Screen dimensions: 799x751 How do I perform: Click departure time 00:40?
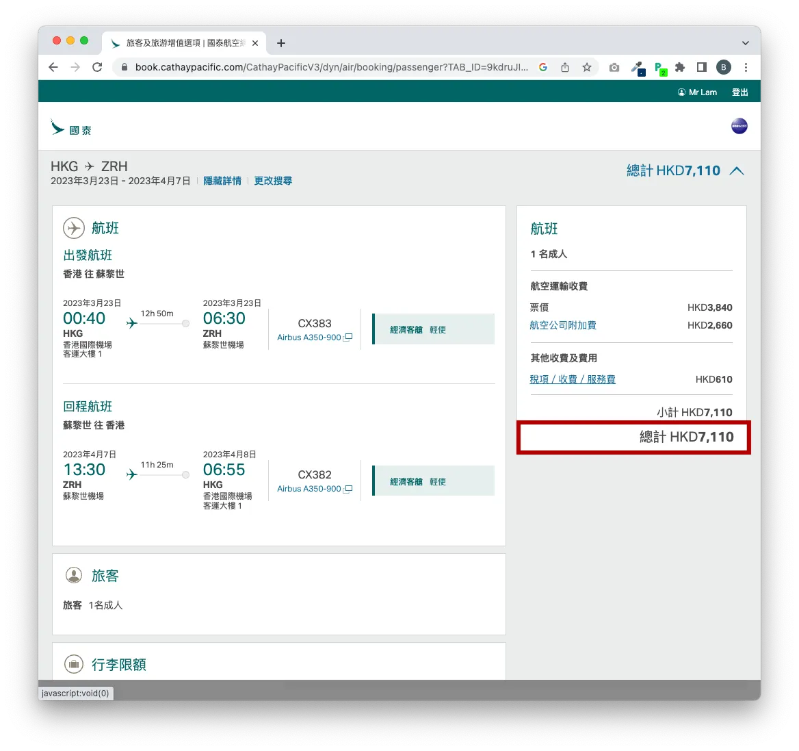(x=84, y=318)
